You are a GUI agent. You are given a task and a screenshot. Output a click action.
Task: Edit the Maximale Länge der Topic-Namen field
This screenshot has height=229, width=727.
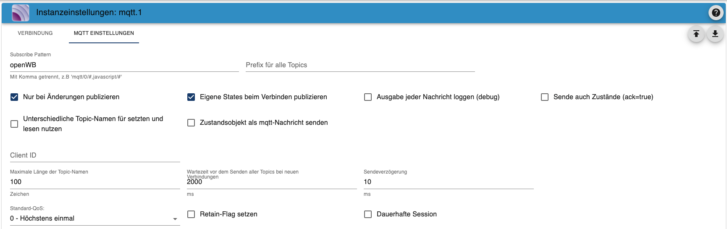tap(95, 182)
